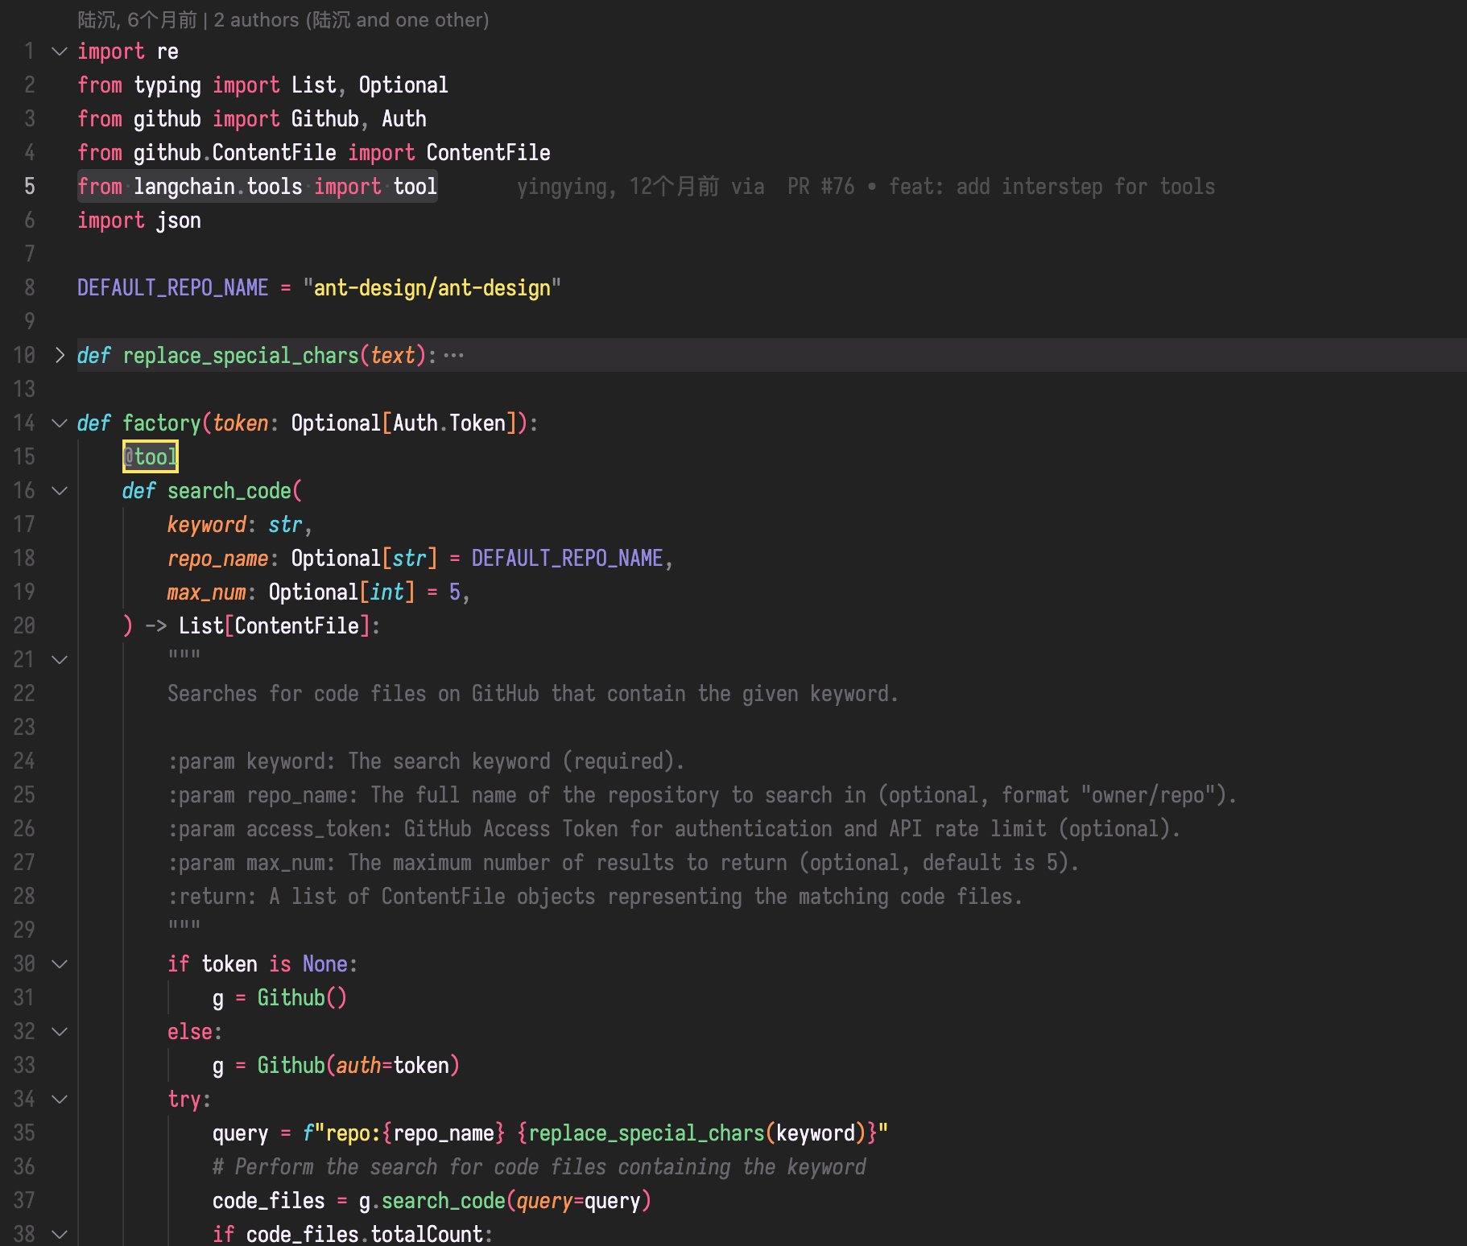Image resolution: width=1467 pixels, height=1246 pixels.
Task: Click 'Auth.Token' in the factory signature
Action: pos(449,423)
